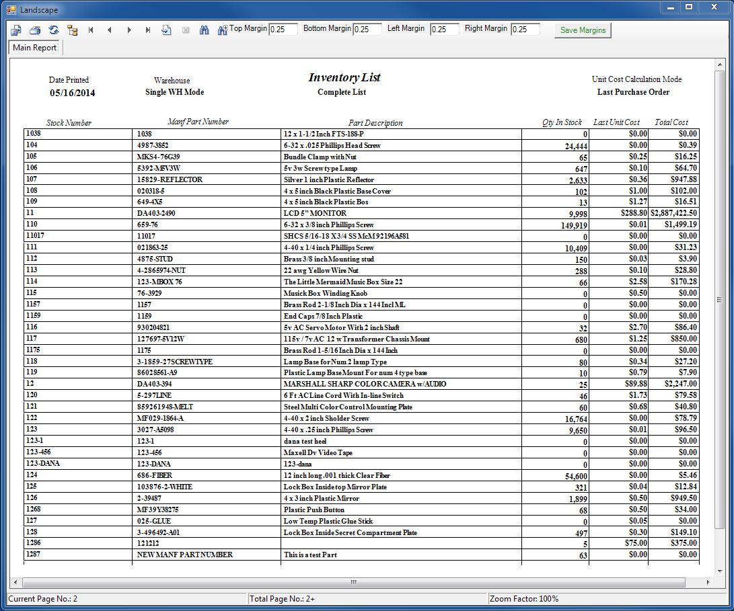
Task: Click part number DA403-394
Action: click(155, 384)
